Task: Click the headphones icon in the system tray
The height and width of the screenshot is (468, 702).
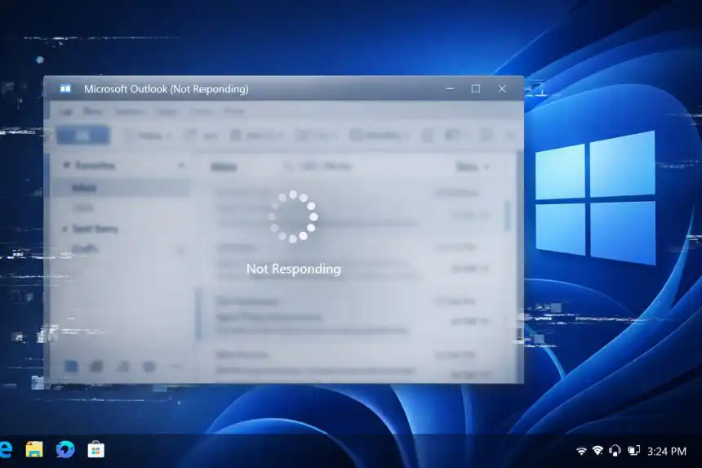Action: (x=615, y=450)
